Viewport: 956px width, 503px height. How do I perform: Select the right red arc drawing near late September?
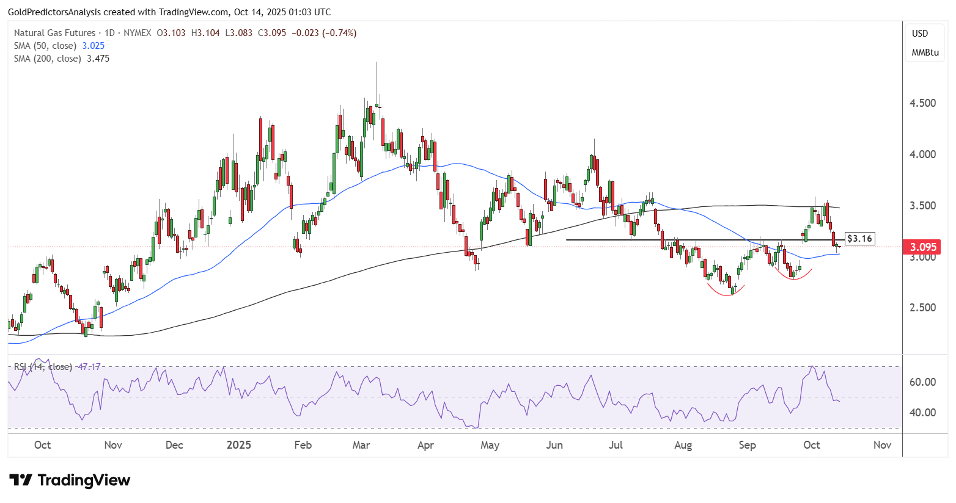793,277
